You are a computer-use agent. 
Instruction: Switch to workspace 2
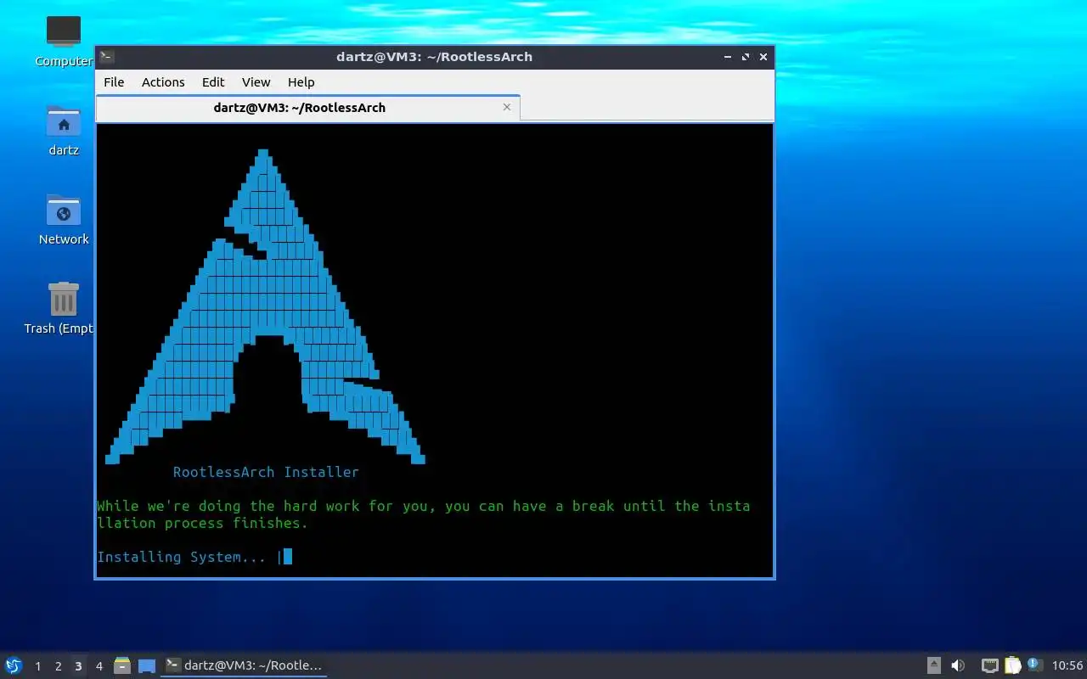[58, 666]
